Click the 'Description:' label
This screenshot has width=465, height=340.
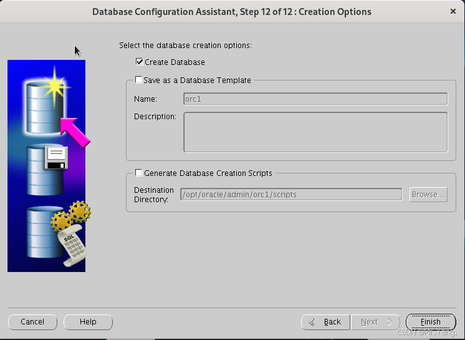click(155, 116)
